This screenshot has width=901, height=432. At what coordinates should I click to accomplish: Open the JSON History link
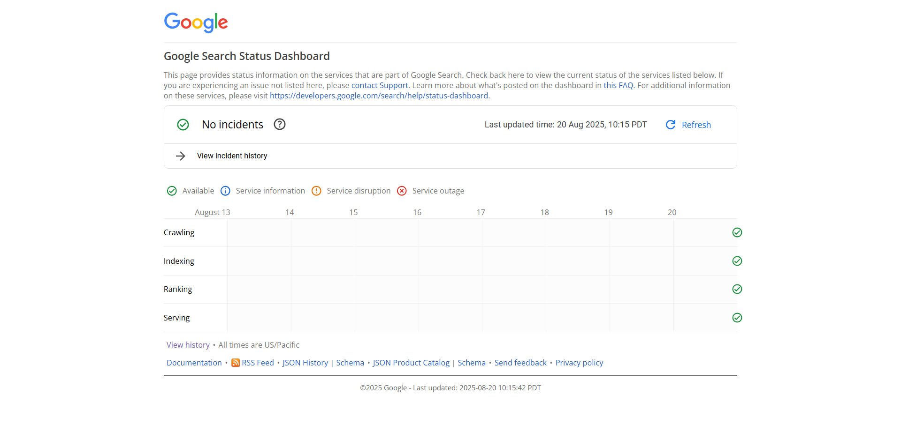[305, 363]
